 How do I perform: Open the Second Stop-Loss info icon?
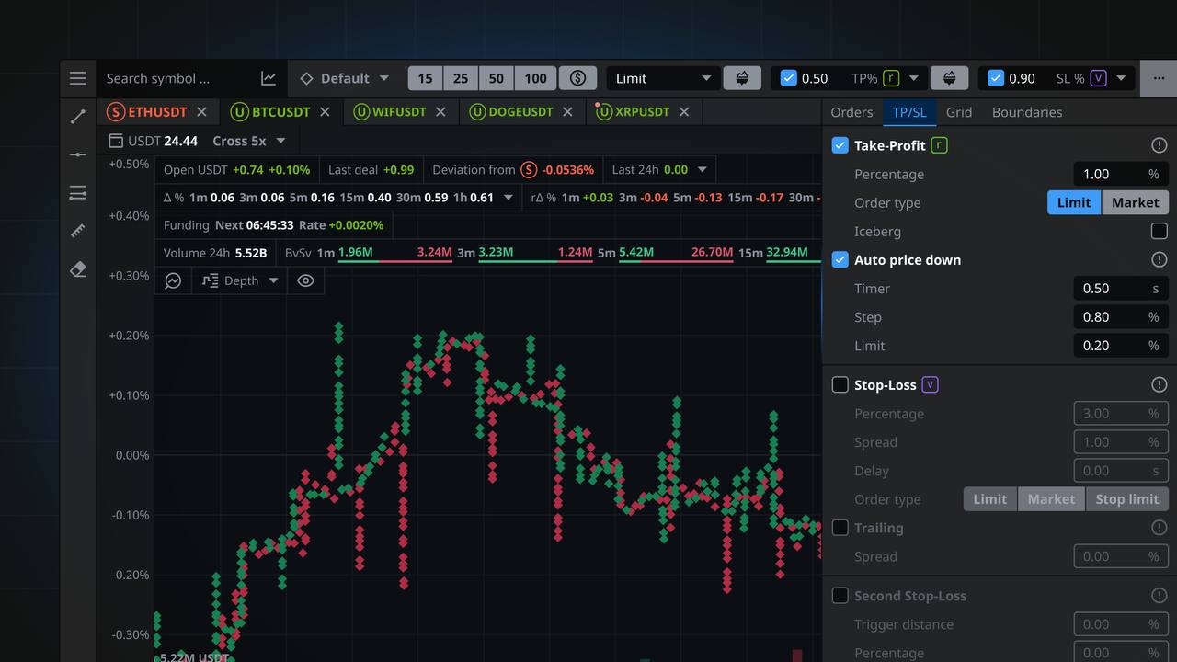1159,596
